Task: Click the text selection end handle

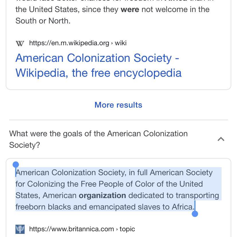Action: point(195,214)
